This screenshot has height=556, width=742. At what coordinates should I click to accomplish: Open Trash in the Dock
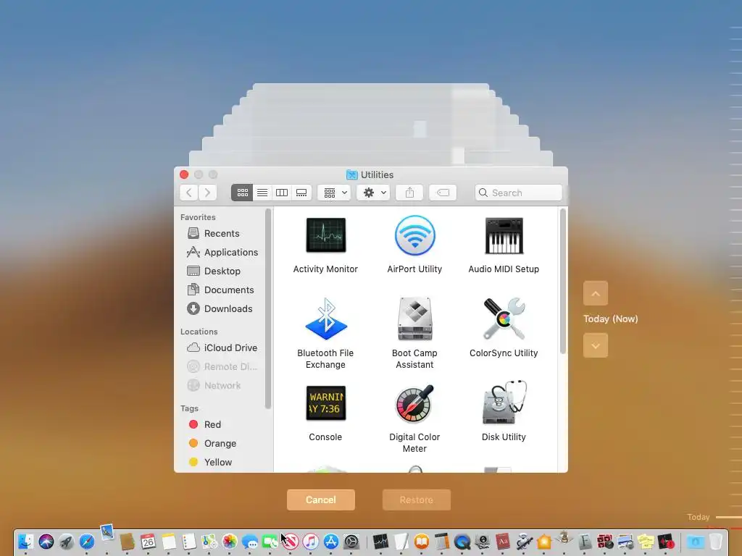pyautogui.click(x=716, y=542)
